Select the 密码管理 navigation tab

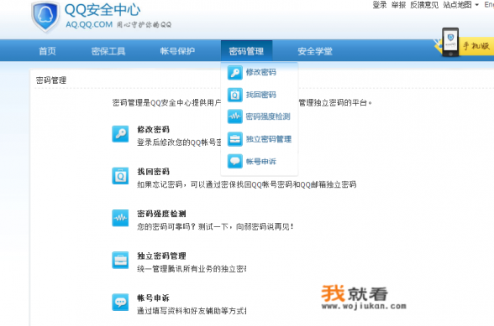pos(246,51)
